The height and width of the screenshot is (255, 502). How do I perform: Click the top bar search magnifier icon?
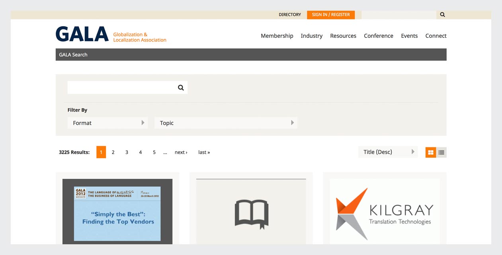[x=442, y=15]
